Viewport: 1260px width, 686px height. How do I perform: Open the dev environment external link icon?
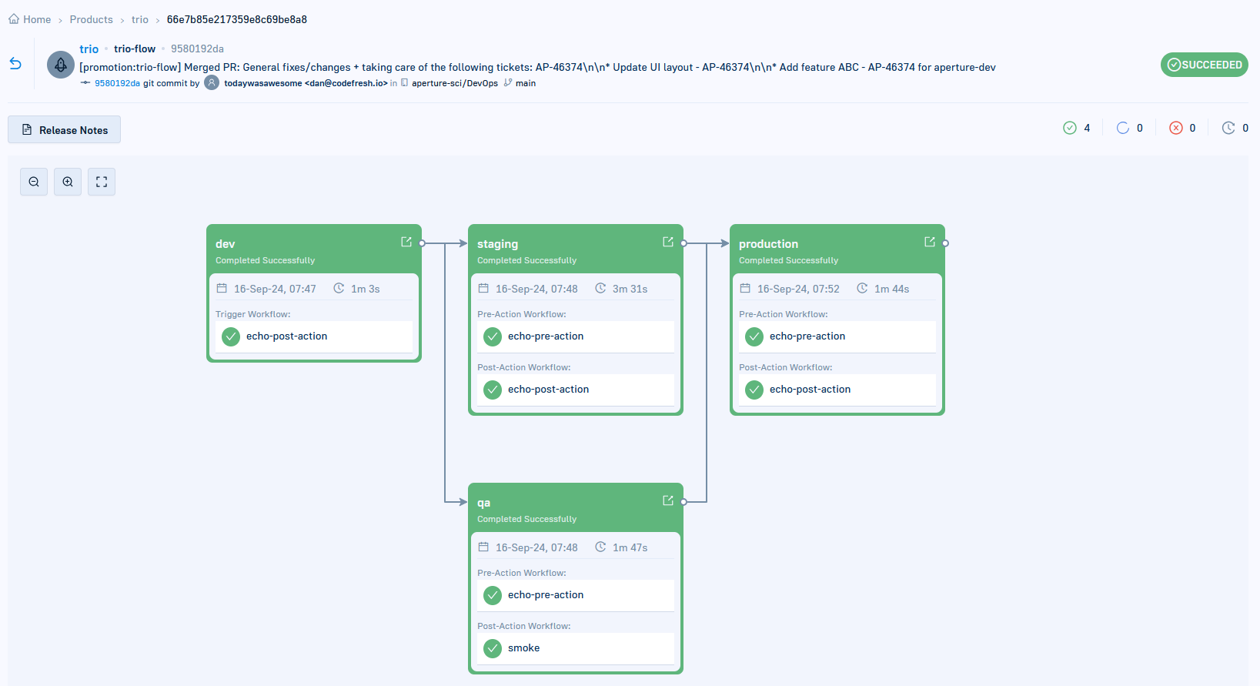click(x=406, y=242)
